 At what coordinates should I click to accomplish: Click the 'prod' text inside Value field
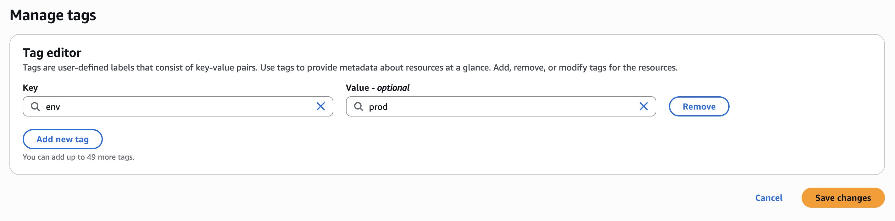(x=378, y=107)
